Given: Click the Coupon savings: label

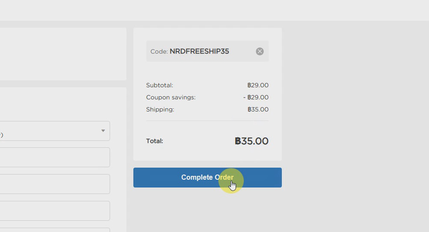Looking at the screenshot, I should point(171,97).
